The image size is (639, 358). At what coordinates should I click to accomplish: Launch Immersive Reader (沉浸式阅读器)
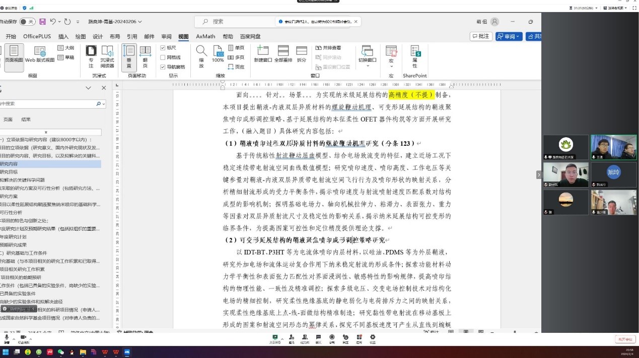(107, 56)
